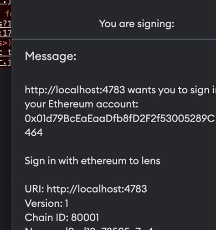Click the "464" address ending line
Viewport: 216px width, 230px height.
(x=34, y=133)
